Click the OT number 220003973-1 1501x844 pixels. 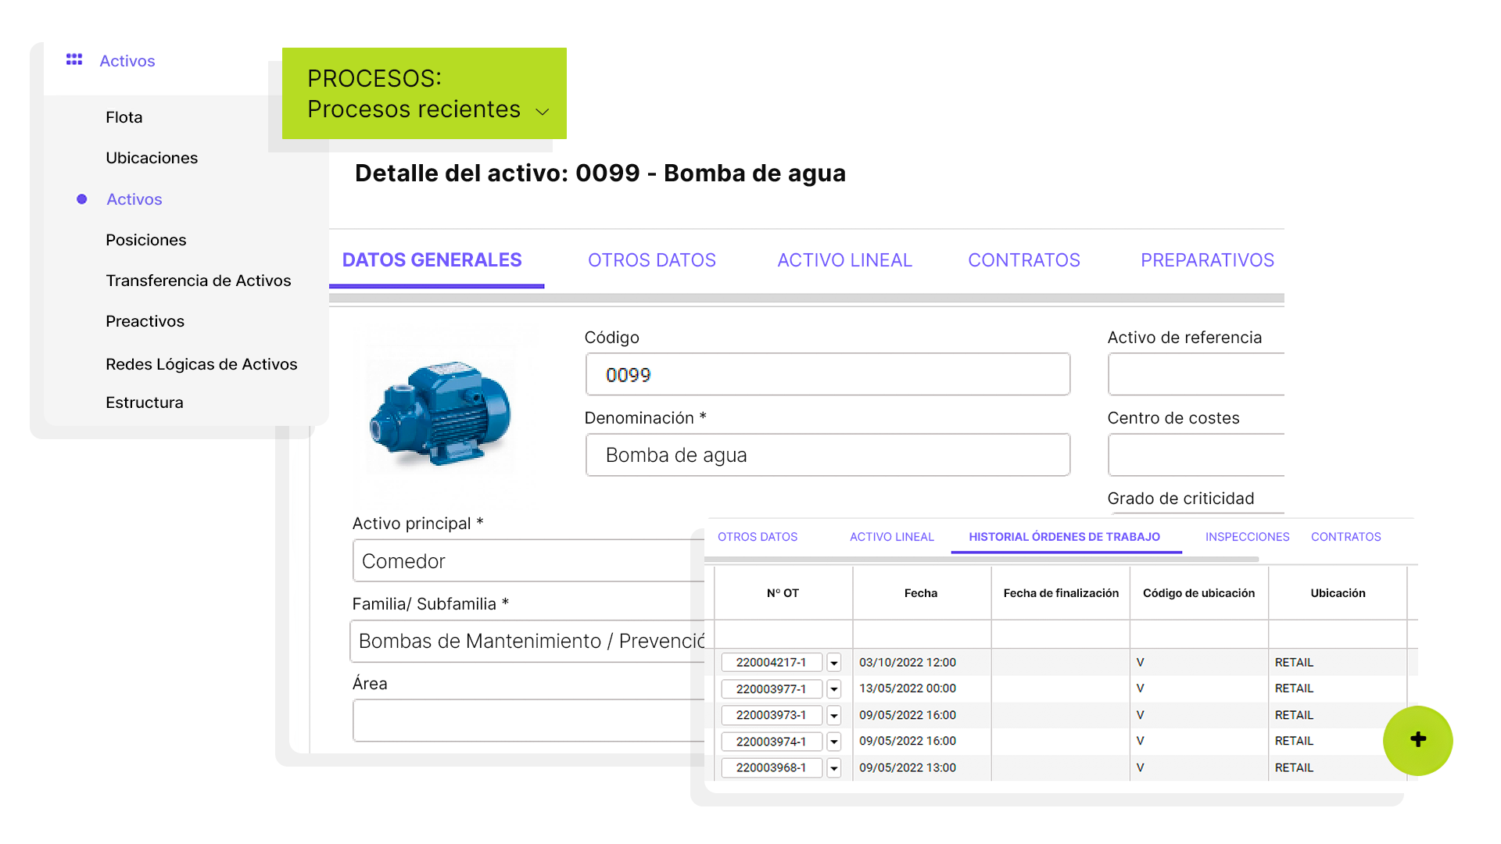[771, 715]
